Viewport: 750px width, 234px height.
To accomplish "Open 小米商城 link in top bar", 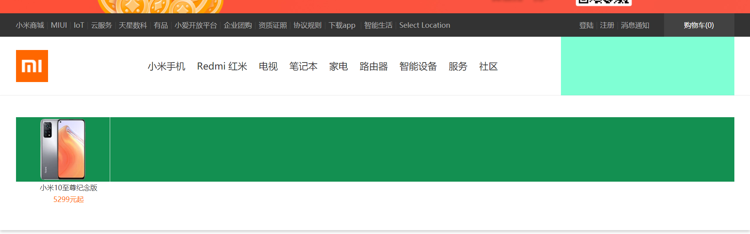I will coord(30,25).
